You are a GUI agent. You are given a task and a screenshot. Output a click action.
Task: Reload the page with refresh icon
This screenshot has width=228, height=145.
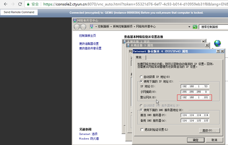(20, 4)
